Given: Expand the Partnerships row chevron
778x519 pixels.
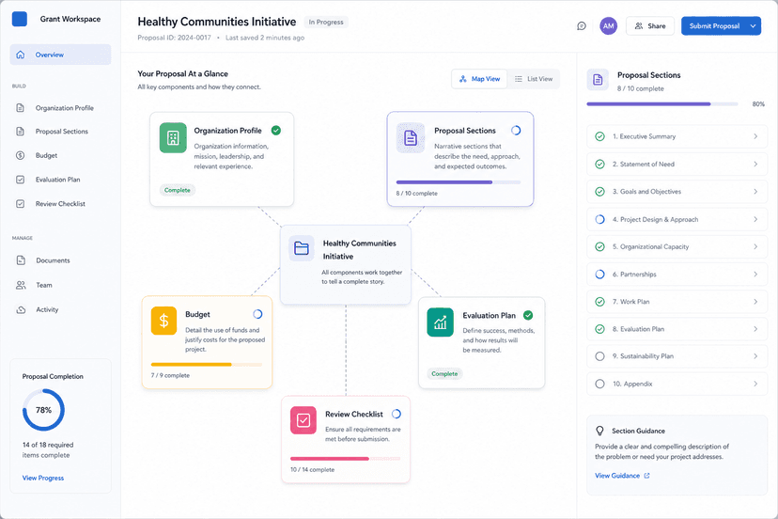Looking at the screenshot, I should point(755,275).
